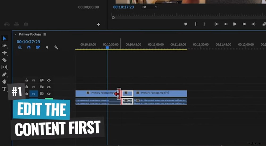Toggle V2 track lock
The image size is (266, 146).
pyautogui.click(x=27, y=87)
